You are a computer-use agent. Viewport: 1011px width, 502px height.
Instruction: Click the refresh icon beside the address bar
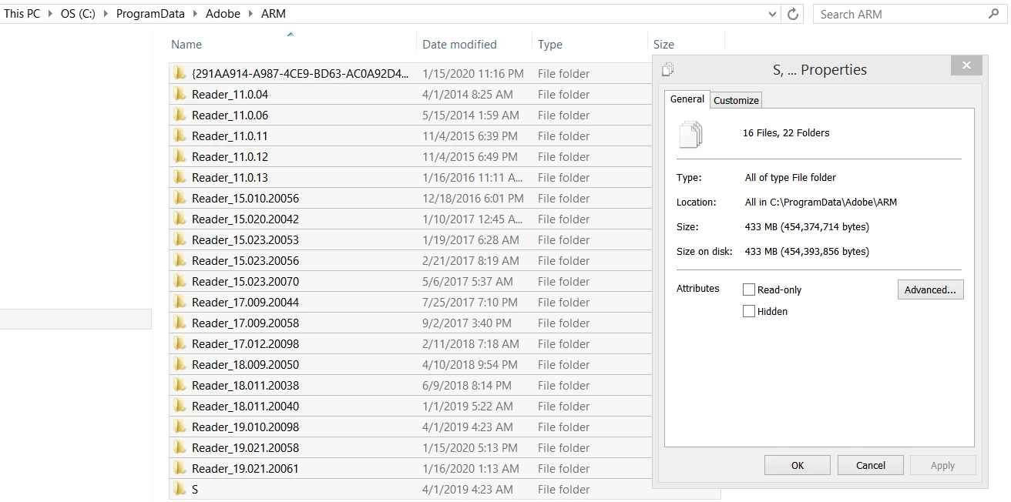pyautogui.click(x=793, y=14)
